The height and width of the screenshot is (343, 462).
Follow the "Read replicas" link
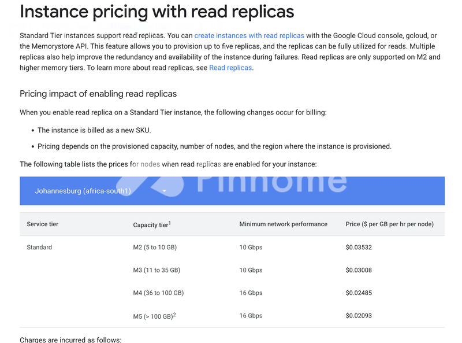click(x=230, y=68)
